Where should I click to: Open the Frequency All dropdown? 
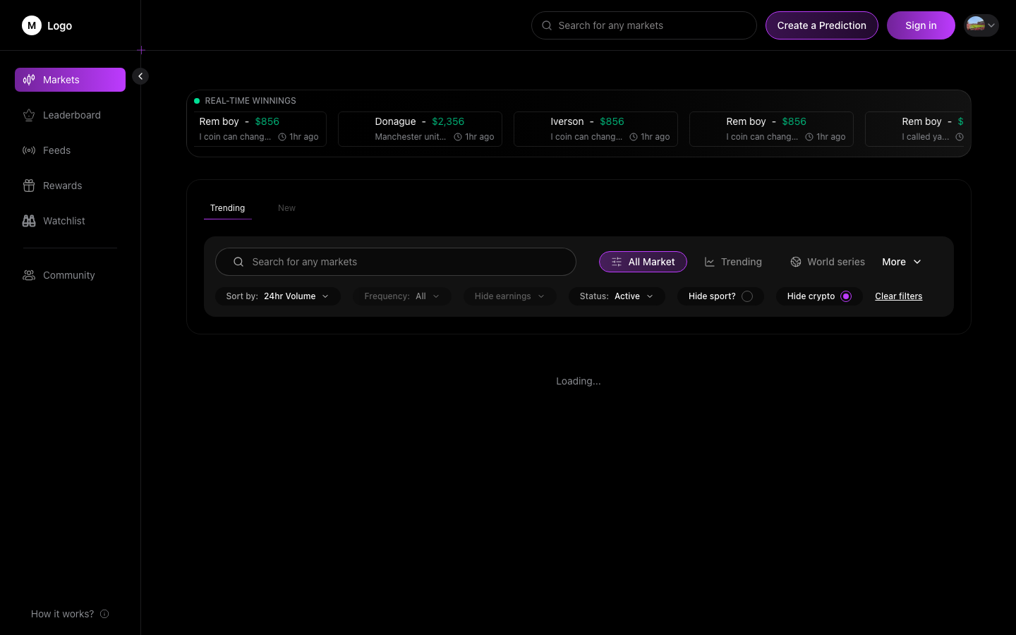click(x=402, y=296)
